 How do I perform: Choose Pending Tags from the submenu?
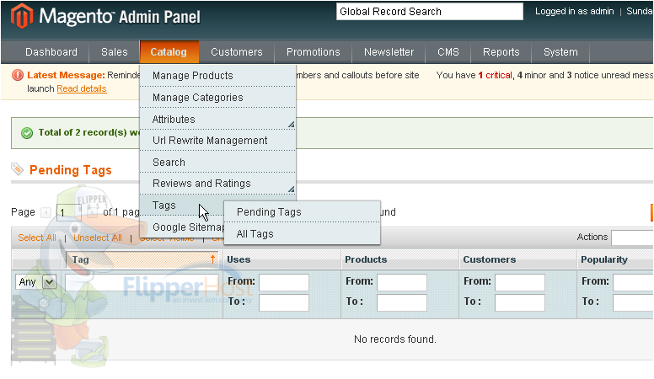303,211
